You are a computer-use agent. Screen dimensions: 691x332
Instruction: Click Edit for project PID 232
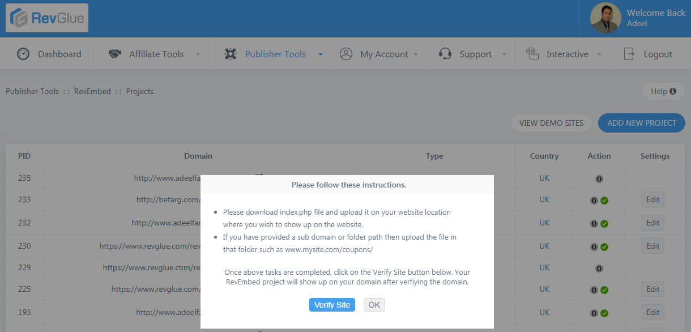tap(653, 223)
